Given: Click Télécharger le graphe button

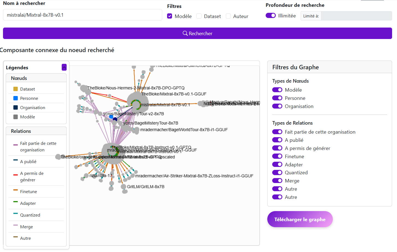Looking at the screenshot, I should click(300, 219).
